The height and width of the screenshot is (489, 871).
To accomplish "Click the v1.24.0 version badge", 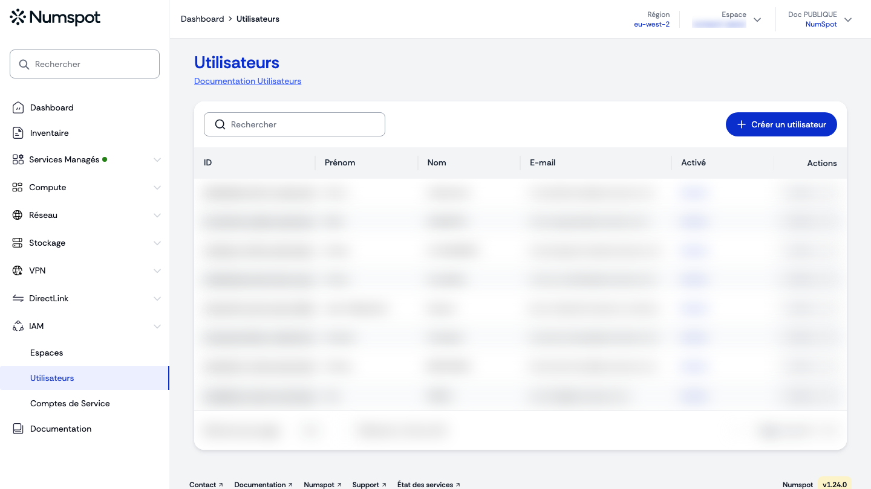I will pos(835,484).
